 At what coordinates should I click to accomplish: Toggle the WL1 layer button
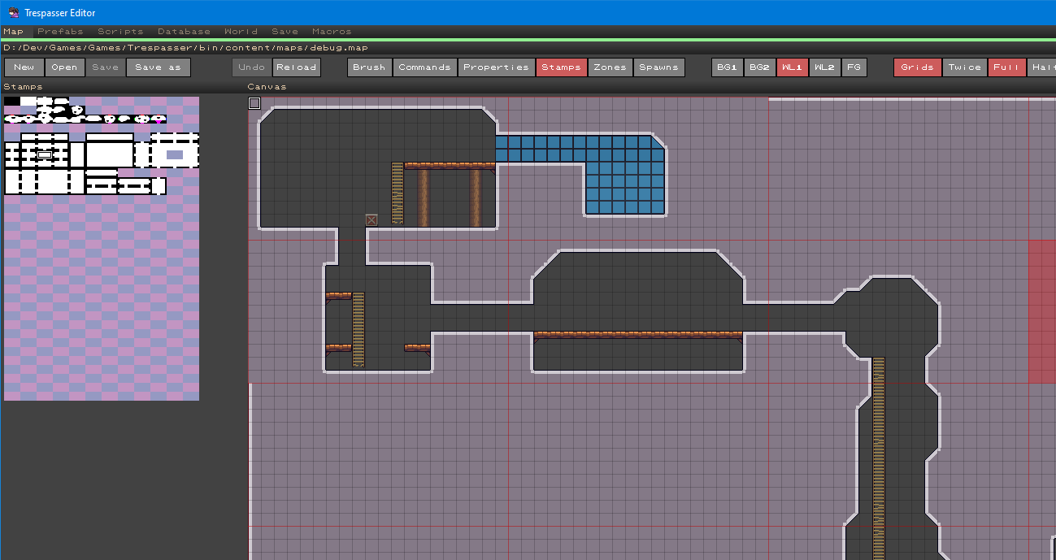(792, 67)
